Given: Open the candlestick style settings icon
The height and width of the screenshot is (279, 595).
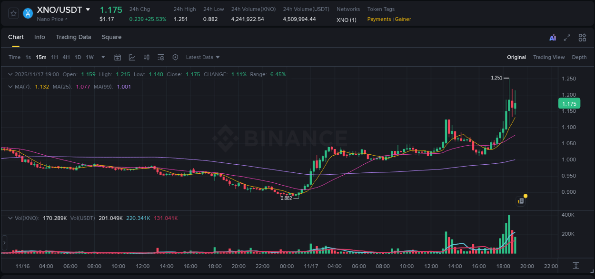Looking at the screenshot, I should [x=146, y=57].
